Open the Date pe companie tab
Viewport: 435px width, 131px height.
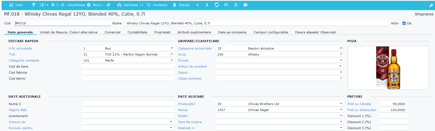click(232, 32)
